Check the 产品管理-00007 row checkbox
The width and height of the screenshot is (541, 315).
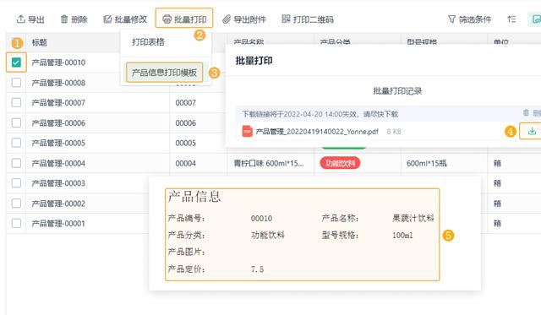tap(16, 102)
